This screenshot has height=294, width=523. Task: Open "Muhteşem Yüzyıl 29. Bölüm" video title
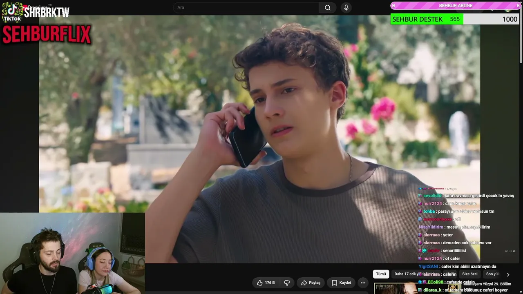coord(487,284)
